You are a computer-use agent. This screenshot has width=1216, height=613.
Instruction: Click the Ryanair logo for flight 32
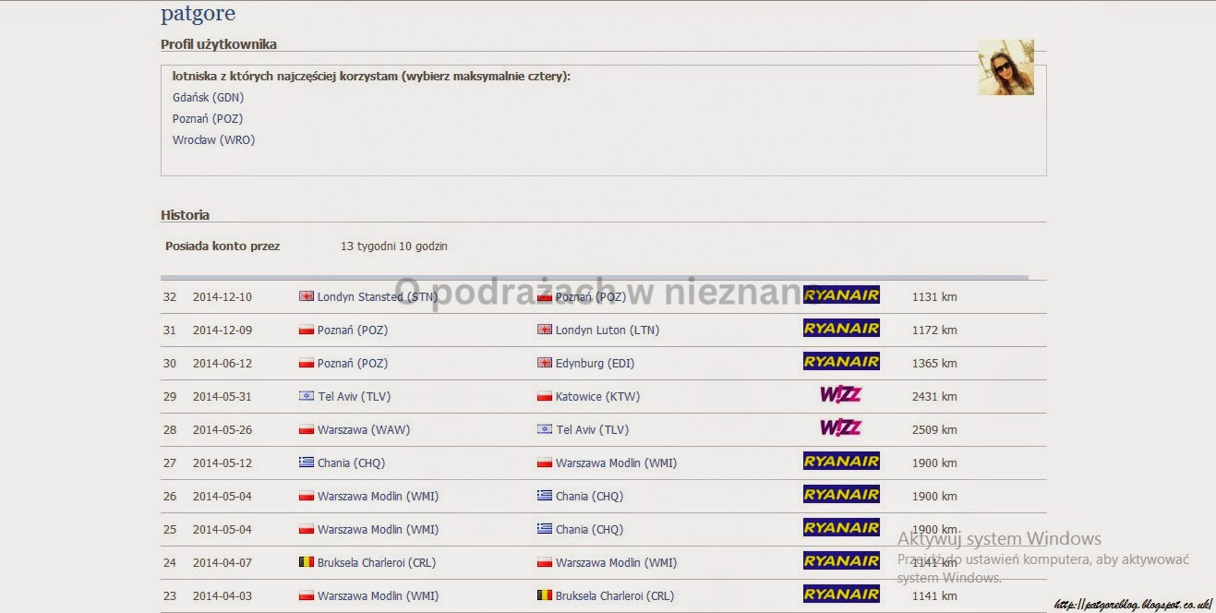tap(840, 295)
